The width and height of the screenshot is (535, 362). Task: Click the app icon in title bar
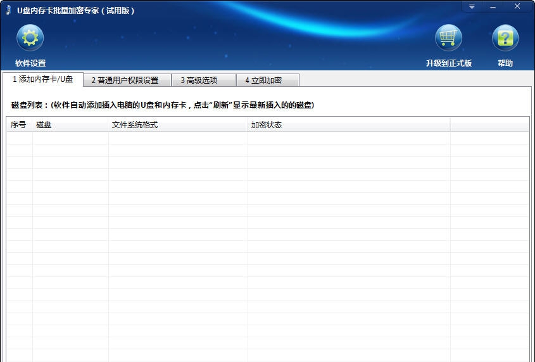[x=8, y=10]
